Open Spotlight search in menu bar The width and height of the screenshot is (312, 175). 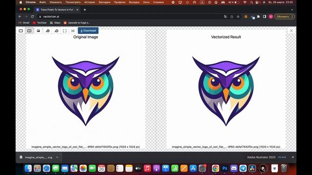click(252, 2)
